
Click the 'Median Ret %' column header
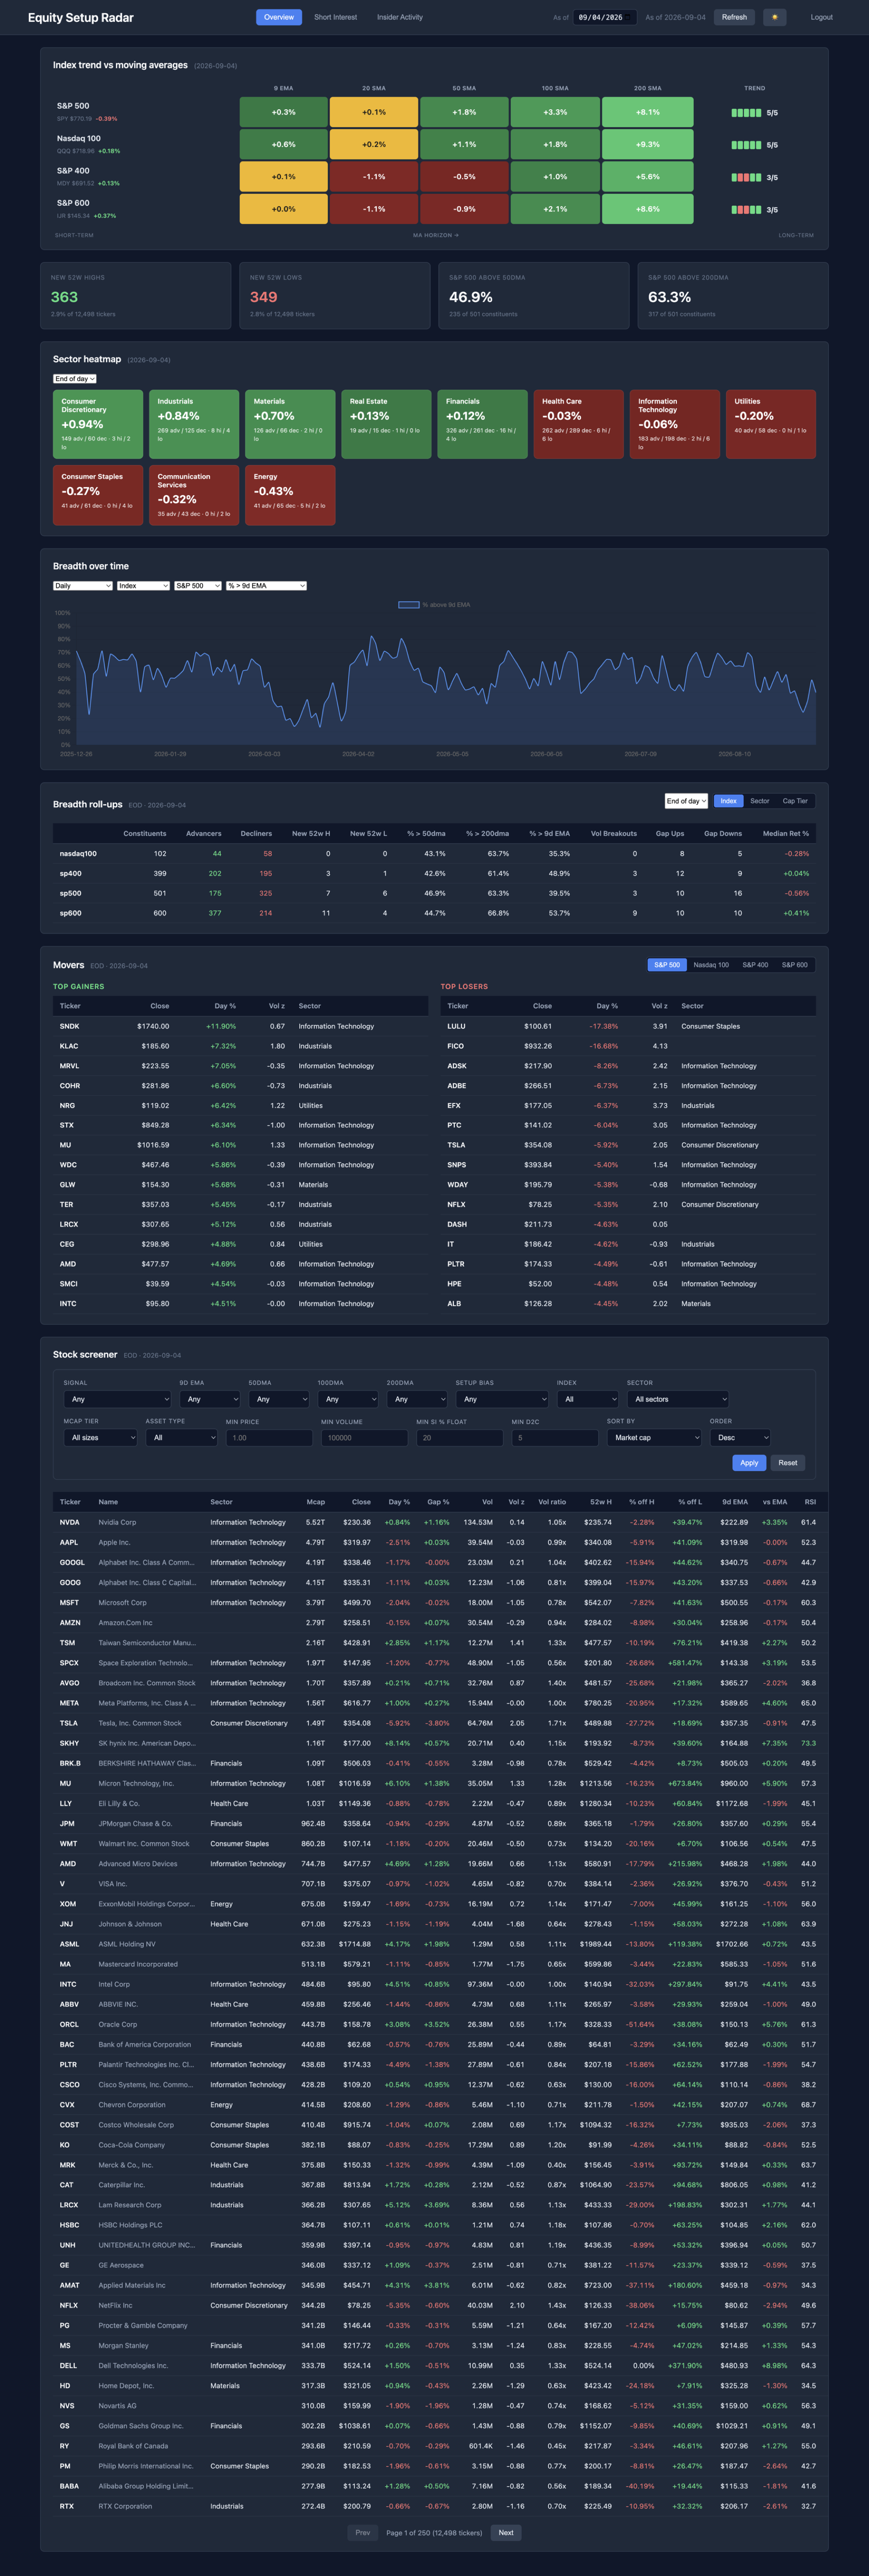[x=786, y=833]
